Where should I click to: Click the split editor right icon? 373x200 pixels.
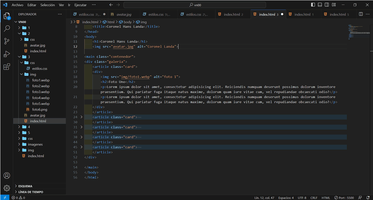click(x=361, y=14)
